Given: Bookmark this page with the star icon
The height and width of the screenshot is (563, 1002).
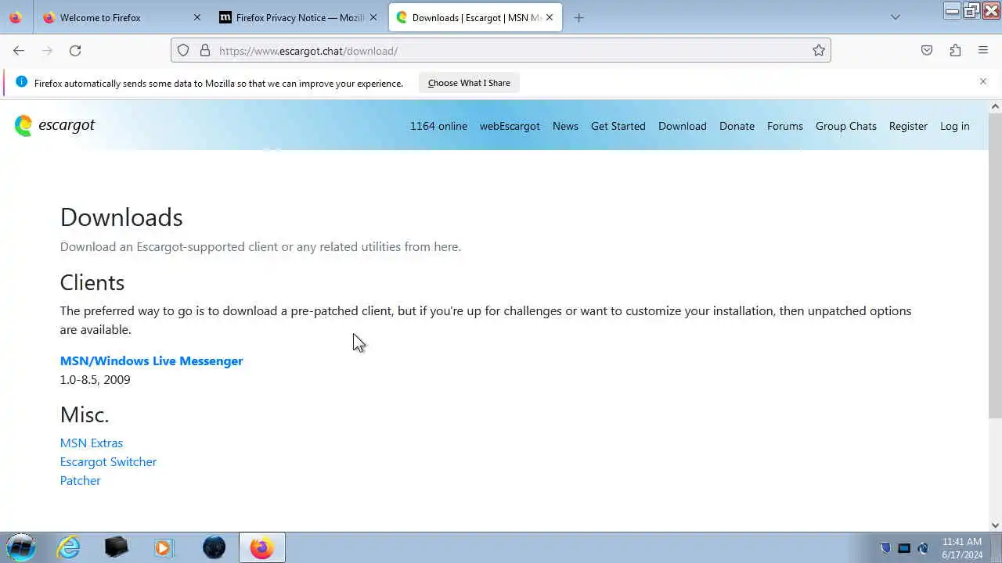Looking at the screenshot, I should point(819,50).
